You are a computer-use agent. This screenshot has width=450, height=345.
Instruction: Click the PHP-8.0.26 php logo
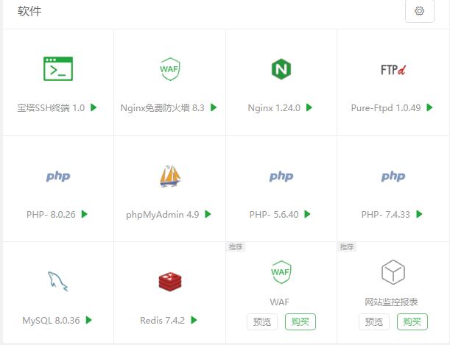[x=58, y=176]
